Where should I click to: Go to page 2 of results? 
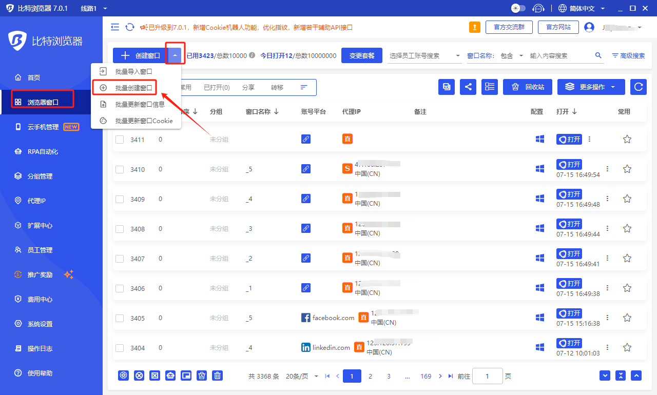pos(370,376)
